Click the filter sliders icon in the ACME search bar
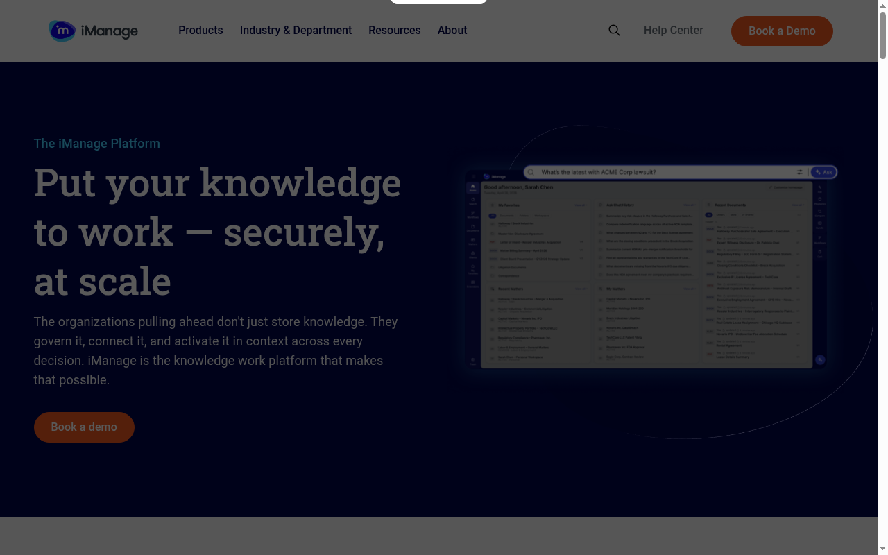The image size is (888, 555). point(799,172)
